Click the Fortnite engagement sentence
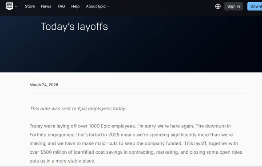 (131, 135)
